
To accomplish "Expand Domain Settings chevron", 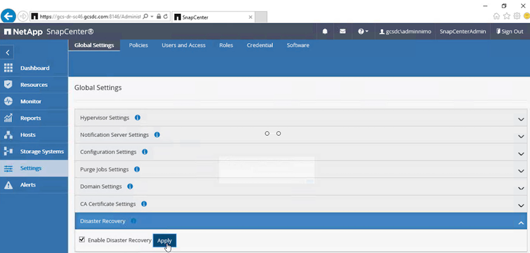I will [521, 188].
